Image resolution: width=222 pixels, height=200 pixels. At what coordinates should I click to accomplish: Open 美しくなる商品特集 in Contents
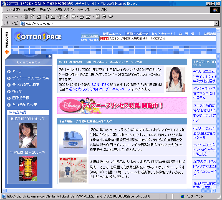click(x=26, y=85)
